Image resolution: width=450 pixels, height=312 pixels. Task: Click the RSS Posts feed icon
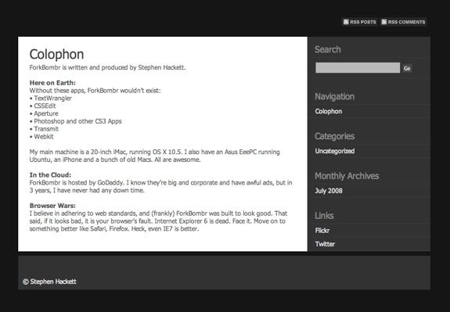click(x=346, y=22)
